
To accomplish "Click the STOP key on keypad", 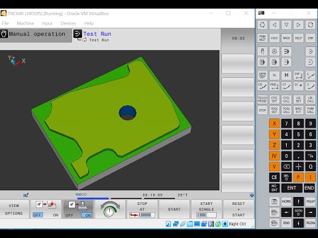I will (262, 110).
